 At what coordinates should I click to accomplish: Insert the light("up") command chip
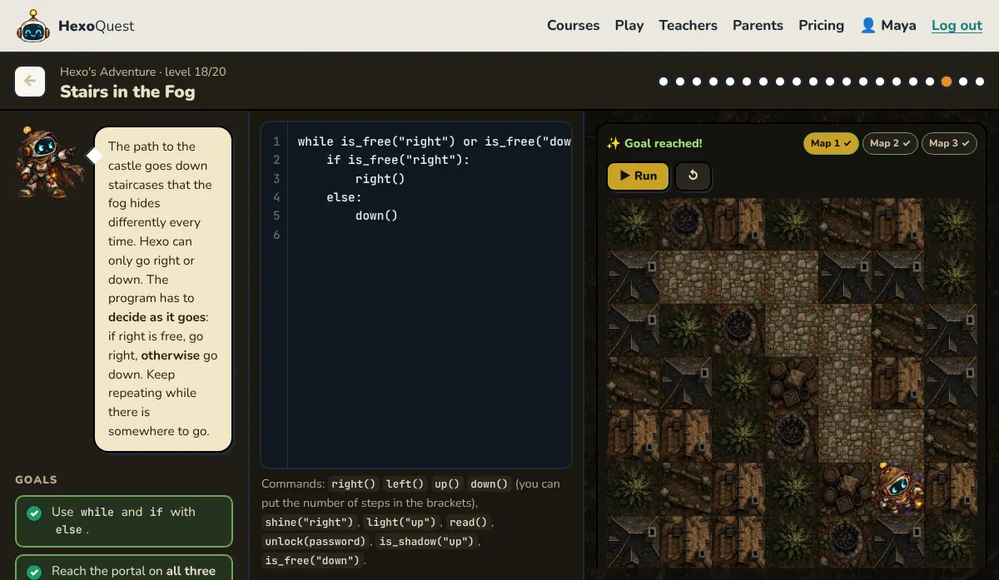(x=402, y=523)
